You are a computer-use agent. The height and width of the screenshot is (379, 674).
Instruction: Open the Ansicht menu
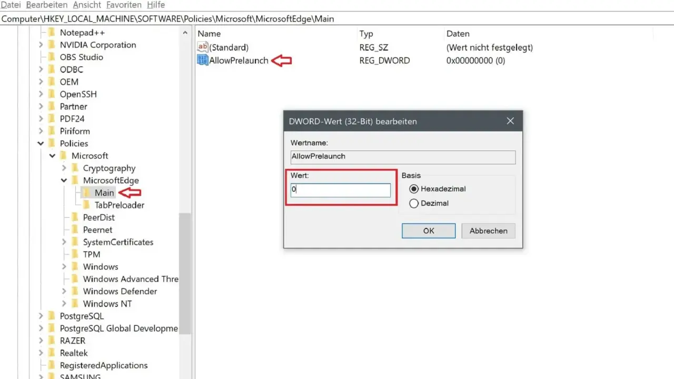tap(87, 5)
